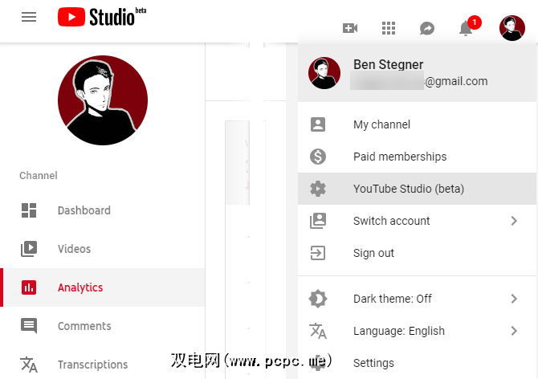This screenshot has height=379, width=538.
Task: Click the account avatar in top bar
Action: pyautogui.click(x=512, y=28)
